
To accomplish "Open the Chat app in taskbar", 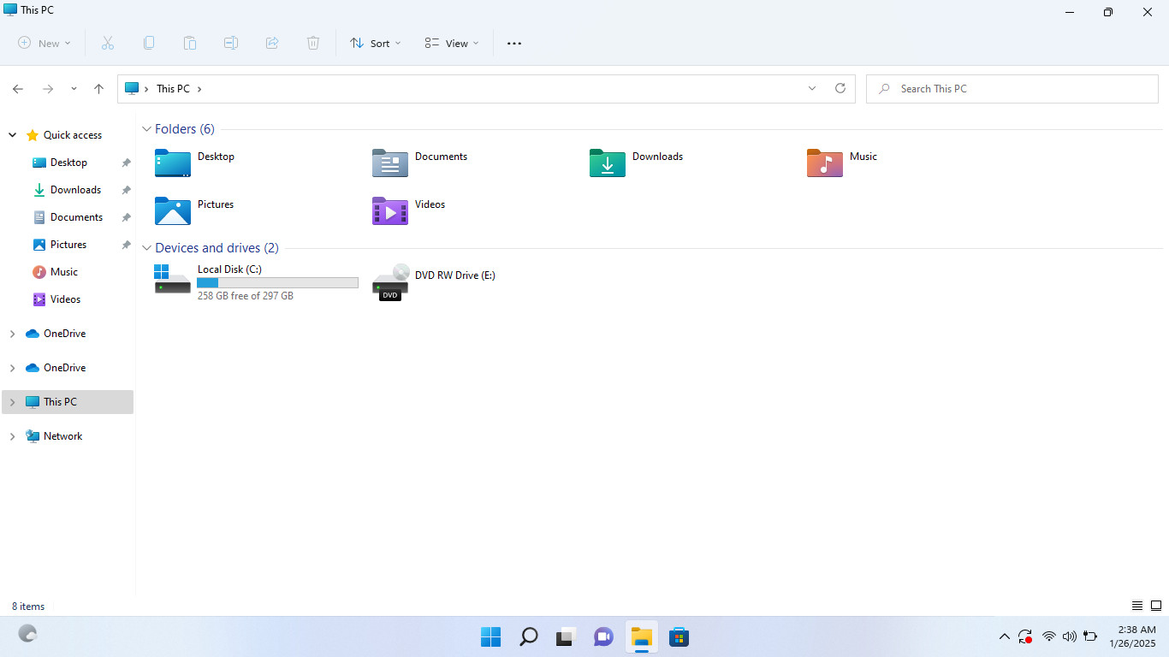I will 603,637.
